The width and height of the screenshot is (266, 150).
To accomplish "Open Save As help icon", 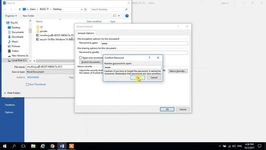I will tap(127, 16).
